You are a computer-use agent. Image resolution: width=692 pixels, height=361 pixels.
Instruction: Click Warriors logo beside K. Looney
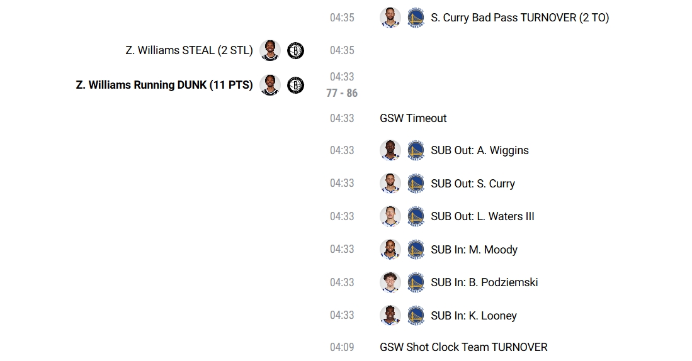(x=416, y=316)
